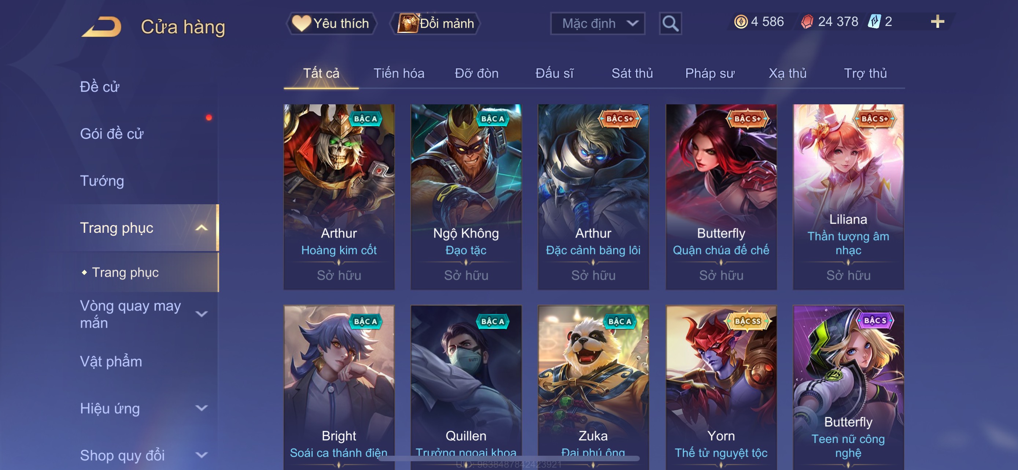Open Tướng in the sidebar
The width and height of the screenshot is (1018, 470).
tap(102, 181)
